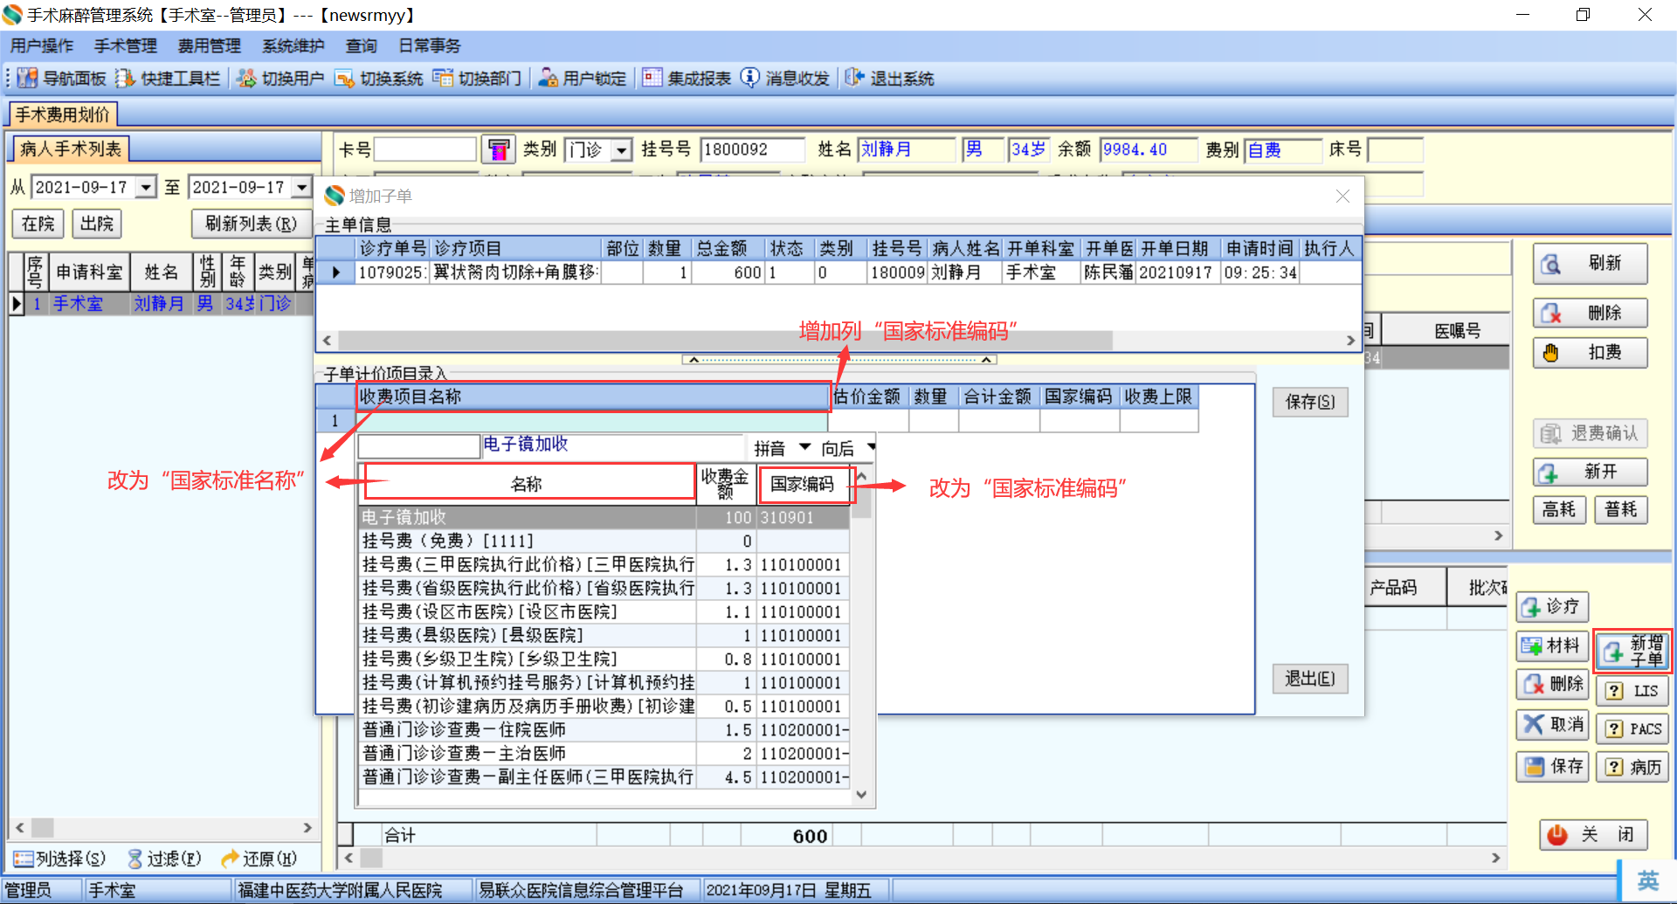Open the 消息收发 messaging icon

(x=749, y=79)
